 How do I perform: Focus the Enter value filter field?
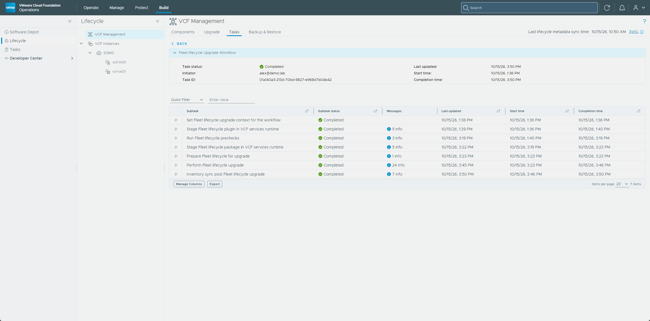(x=231, y=100)
